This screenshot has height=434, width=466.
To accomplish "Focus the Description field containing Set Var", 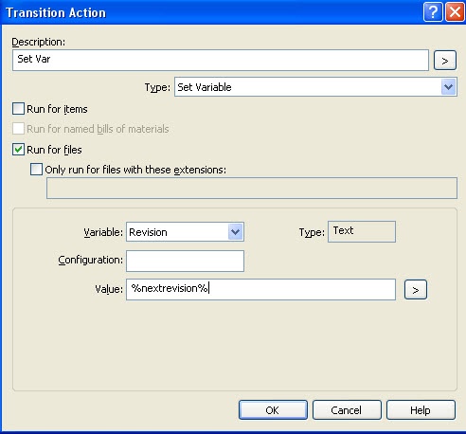I will click(221, 60).
